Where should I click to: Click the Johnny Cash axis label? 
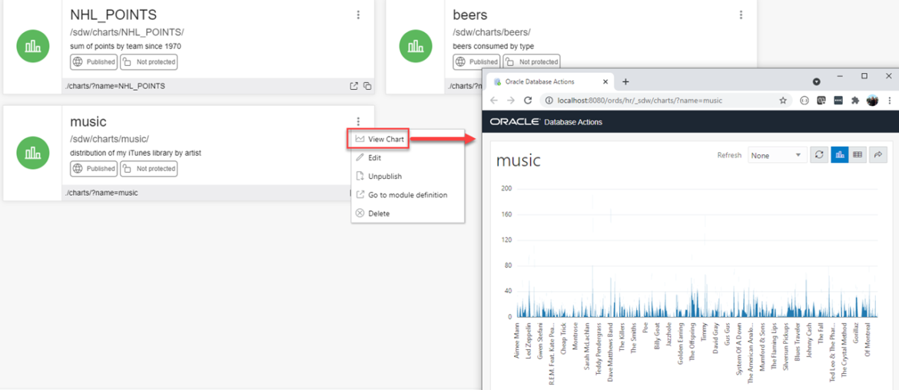(x=809, y=341)
